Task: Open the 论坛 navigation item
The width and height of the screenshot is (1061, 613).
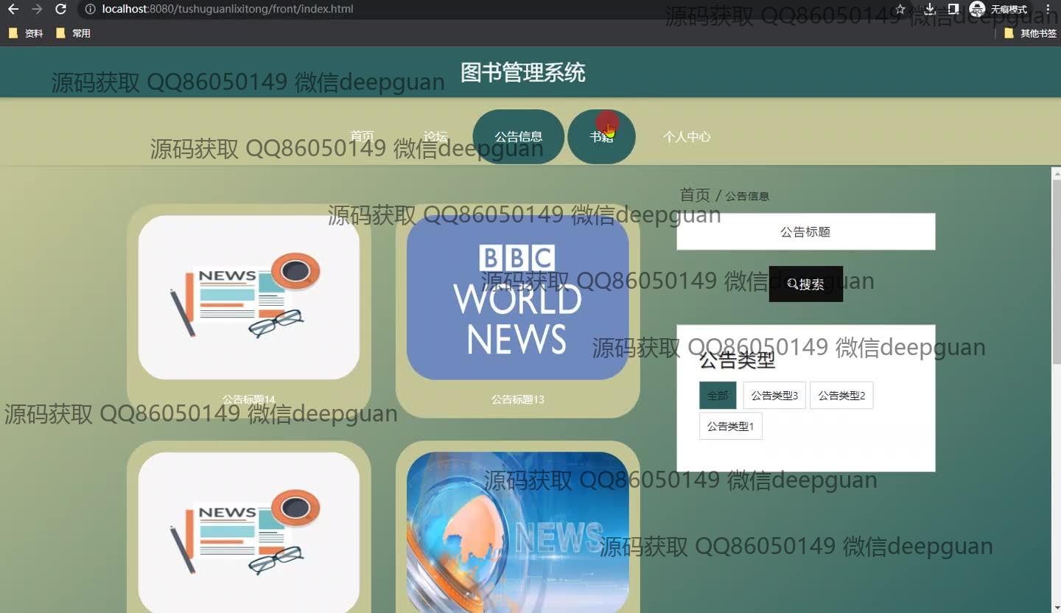Action: (x=435, y=136)
